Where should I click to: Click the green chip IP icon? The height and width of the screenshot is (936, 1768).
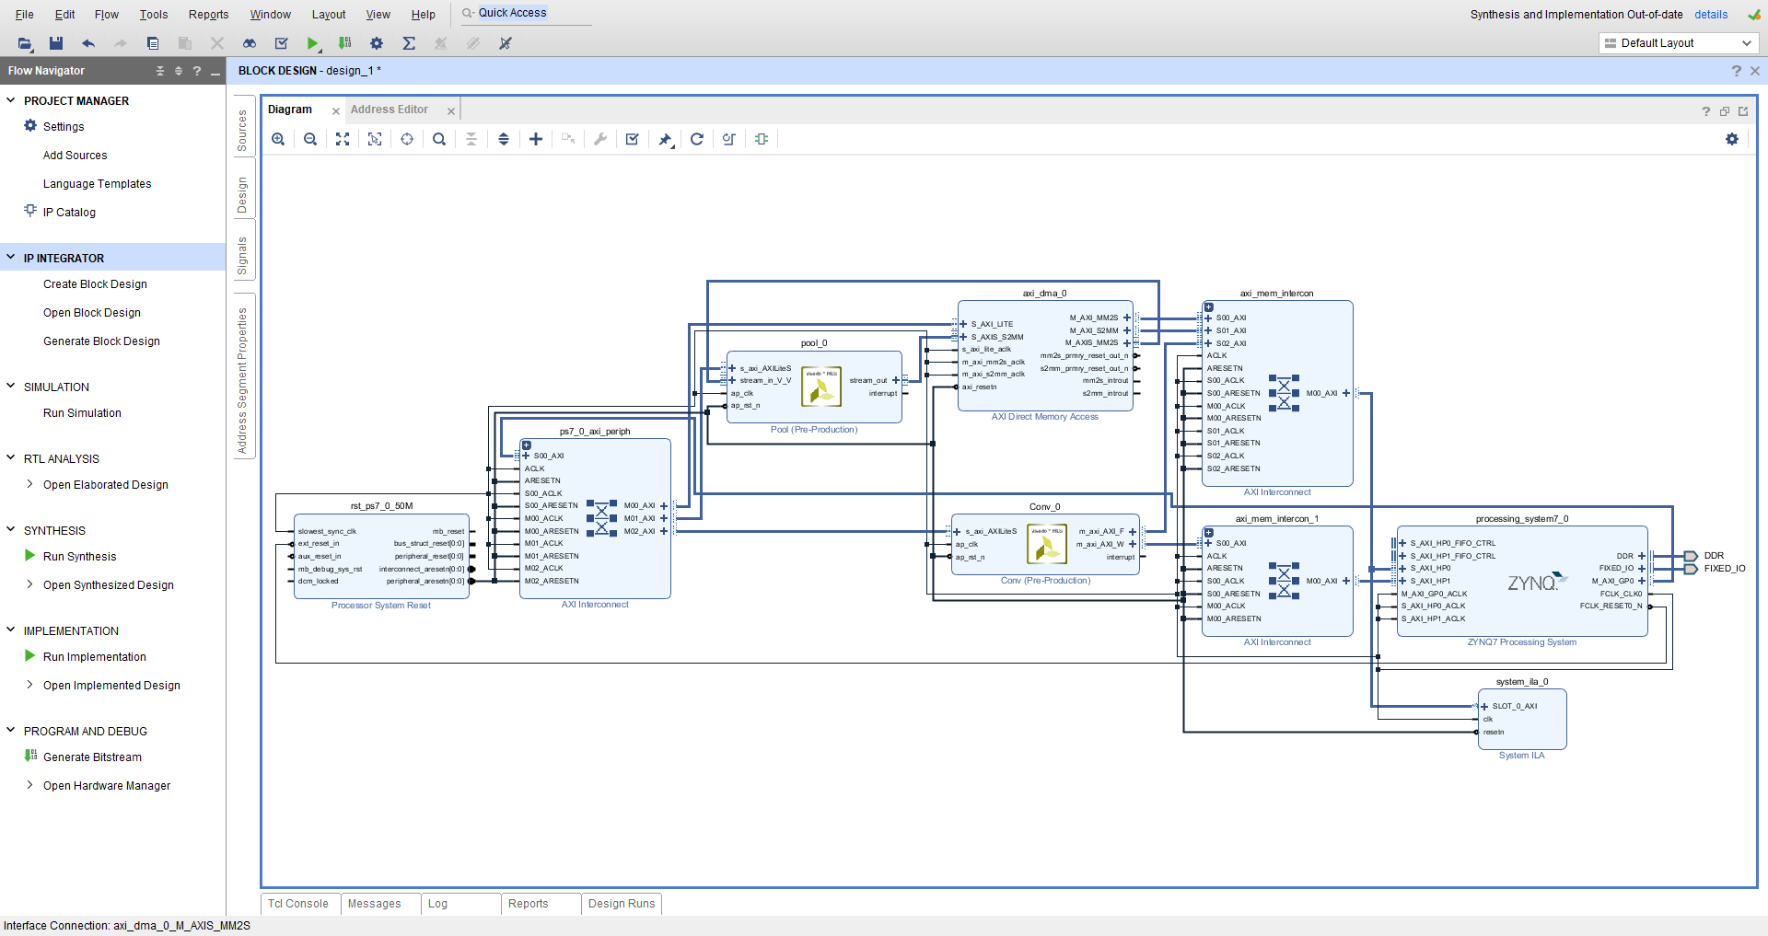[x=762, y=139]
